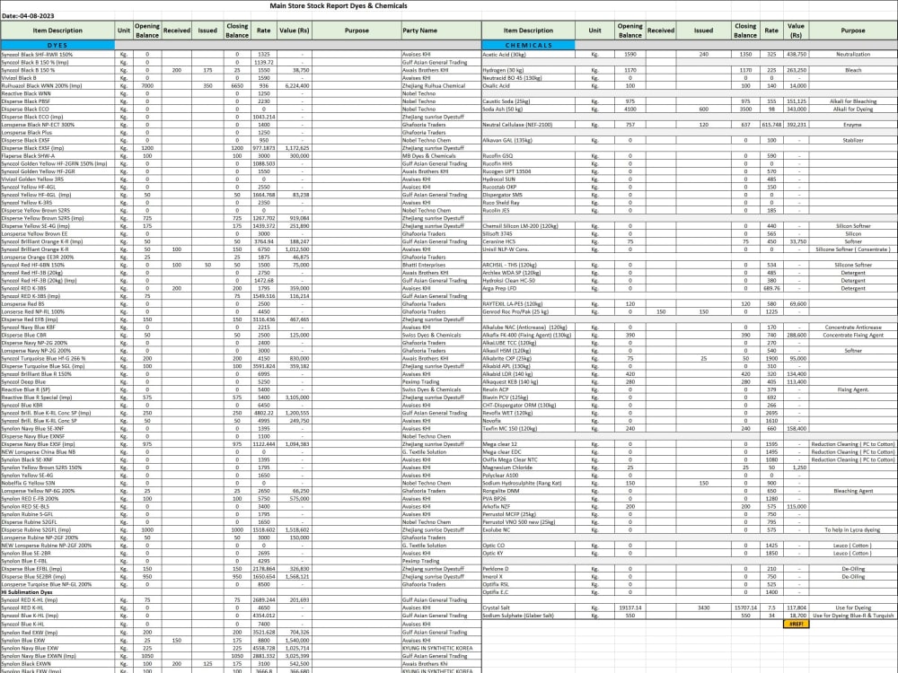Select the 'Concentrate Anticrease' purpose cell

click(x=853, y=328)
